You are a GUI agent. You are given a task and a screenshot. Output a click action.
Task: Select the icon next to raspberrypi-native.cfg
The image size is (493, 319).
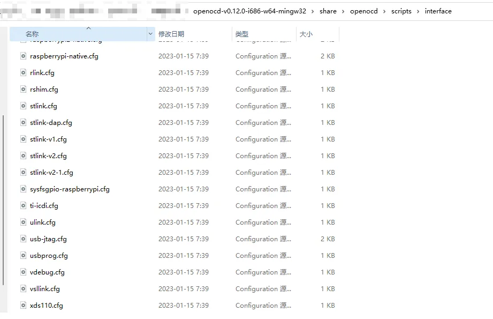point(24,56)
